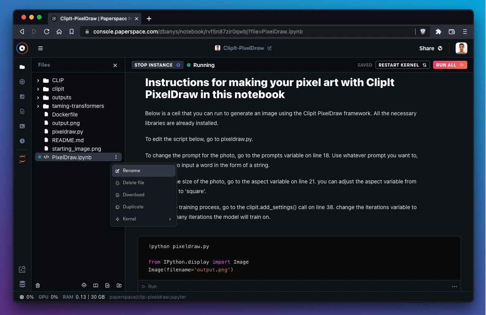486x315 pixels.
Task: Close the Files panel
Action: tap(115, 65)
